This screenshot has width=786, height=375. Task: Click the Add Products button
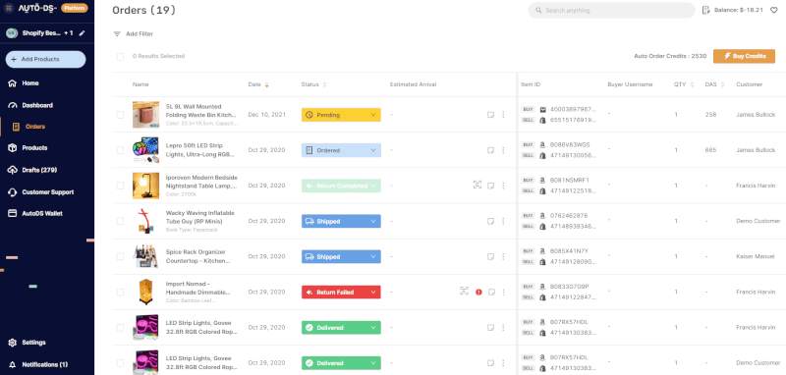pyautogui.click(x=45, y=59)
